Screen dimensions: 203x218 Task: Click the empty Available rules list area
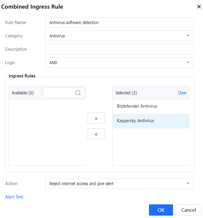(47, 132)
